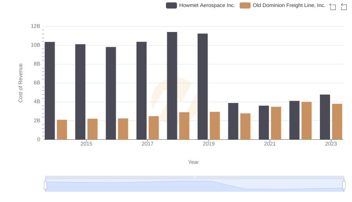Click the Howmet bar for 2020
Image resolution: width=352 pixels, height=202 pixels.
click(233, 121)
